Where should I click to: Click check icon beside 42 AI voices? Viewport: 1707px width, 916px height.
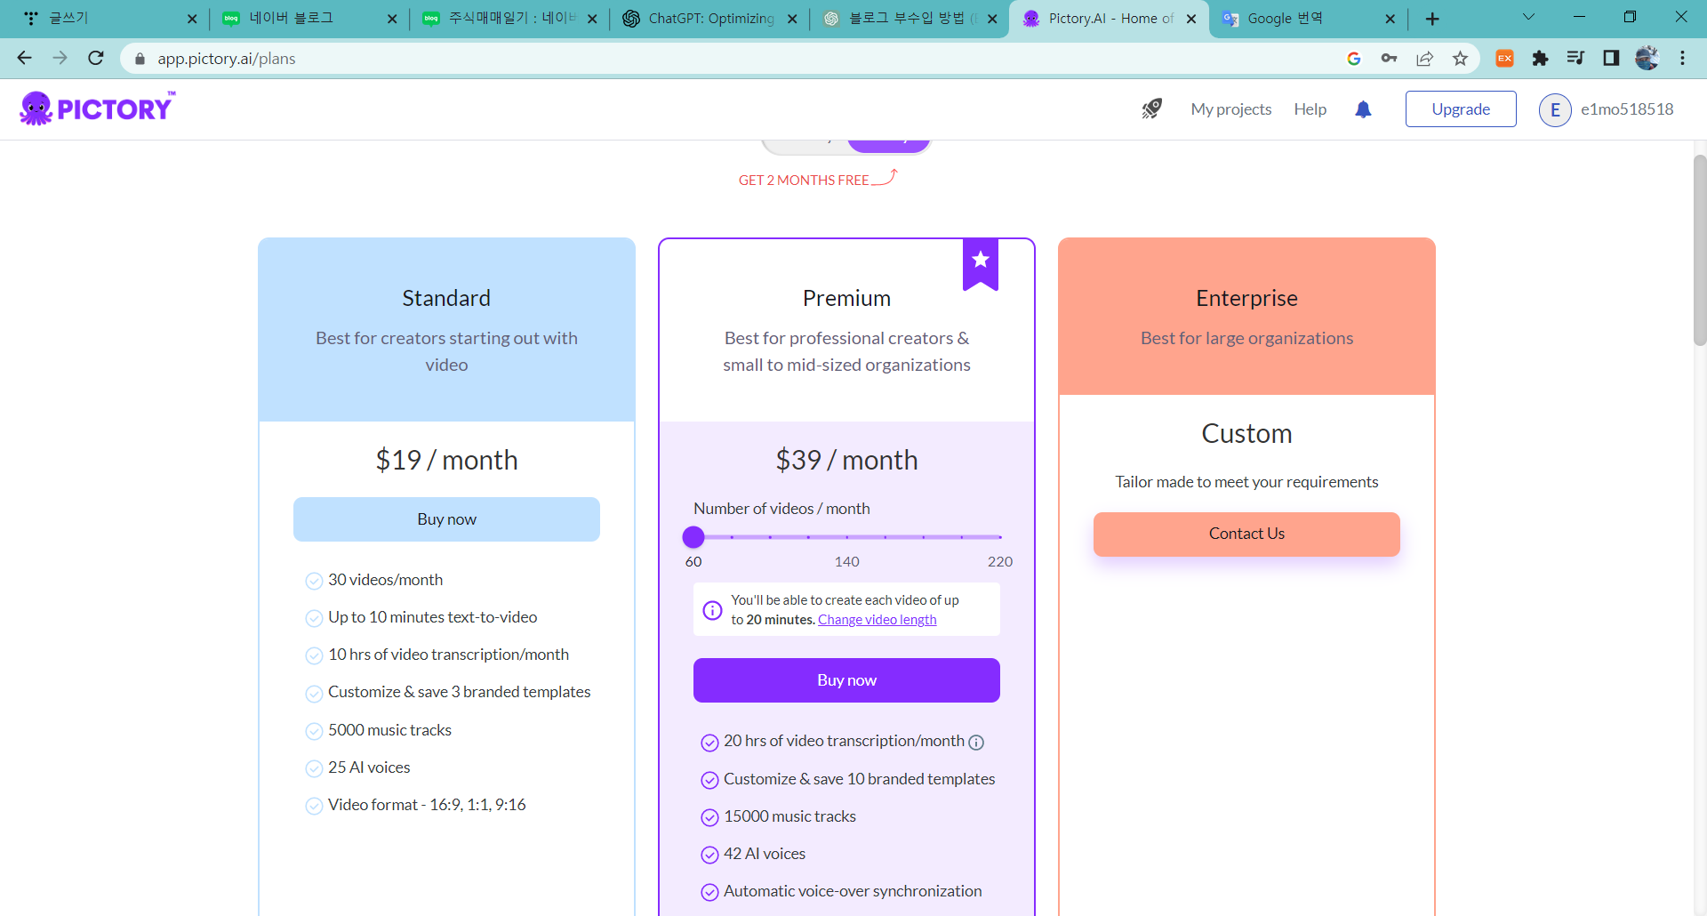[x=709, y=855]
